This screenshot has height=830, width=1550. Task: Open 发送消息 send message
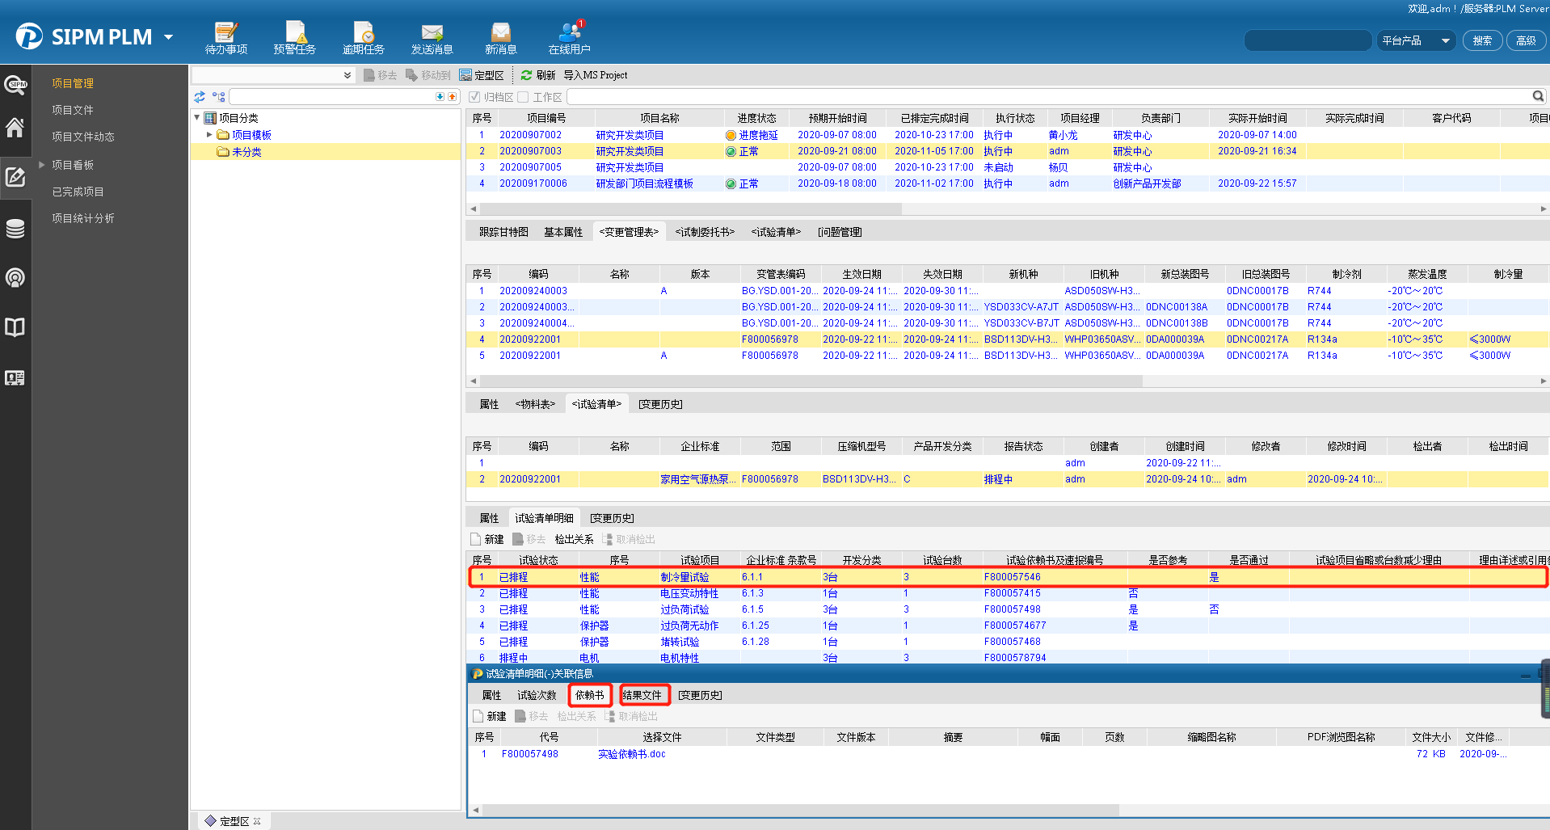(432, 38)
